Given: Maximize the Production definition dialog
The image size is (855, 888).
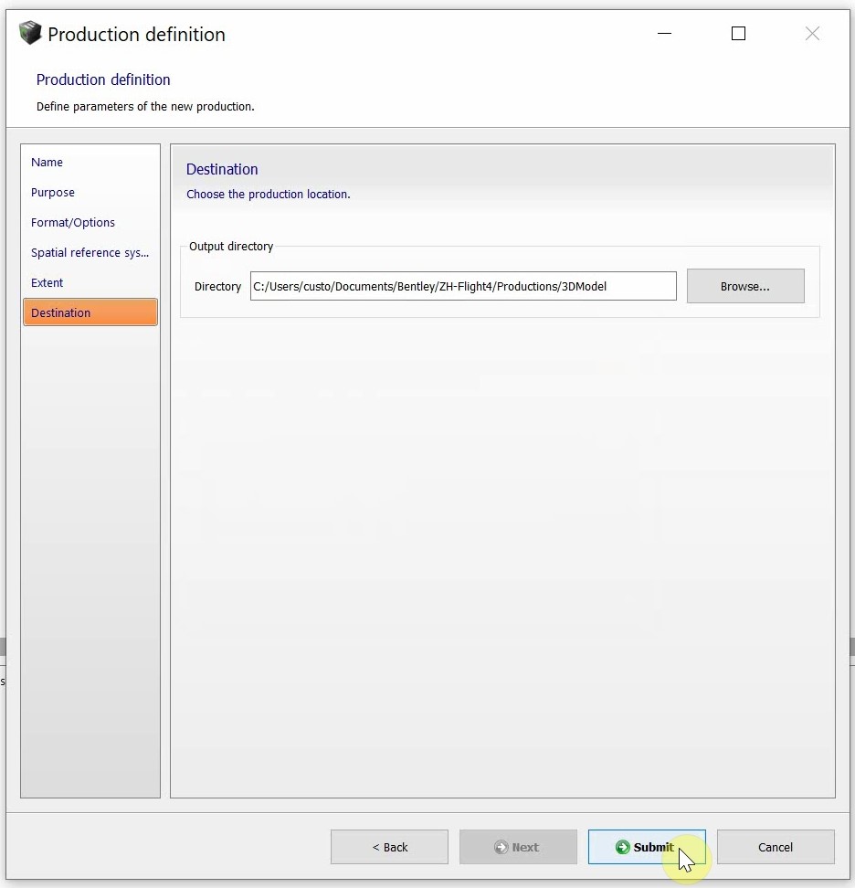Looking at the screenshot, I should [x=738, y=34].
